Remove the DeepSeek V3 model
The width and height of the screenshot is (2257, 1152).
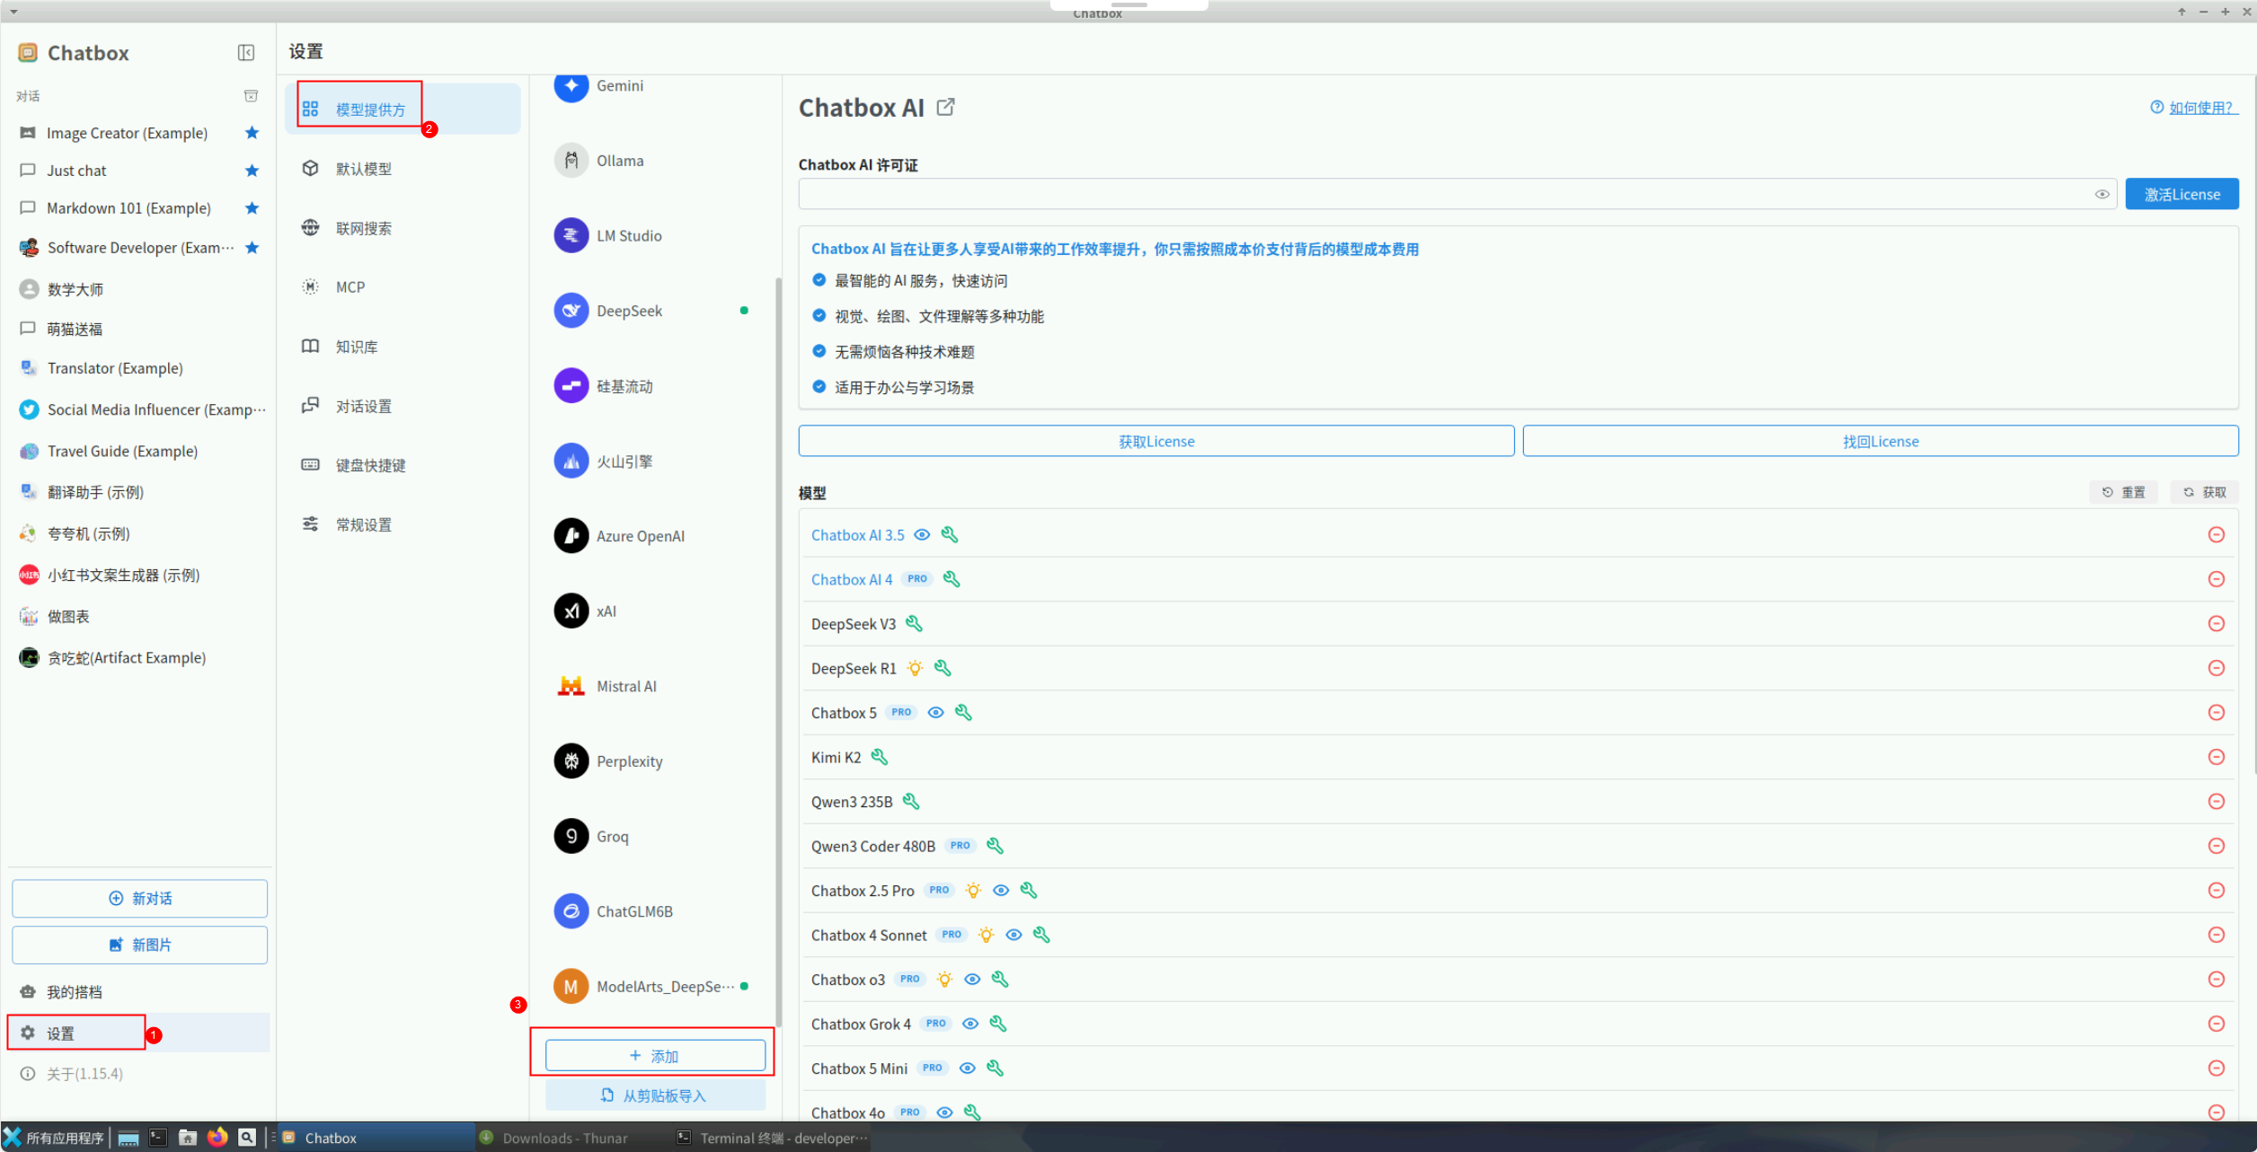pos(2216,623)
